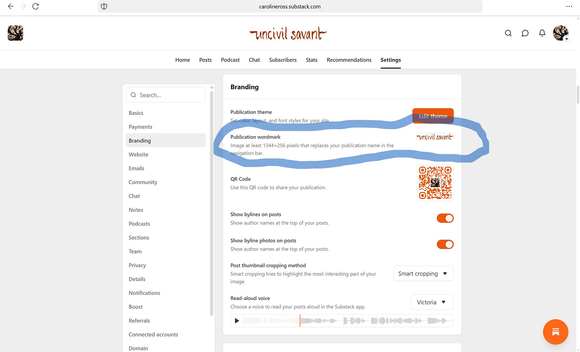580x352 pixels.
Task: Open the Podcast tab
Action: click(x=230, y=60)
